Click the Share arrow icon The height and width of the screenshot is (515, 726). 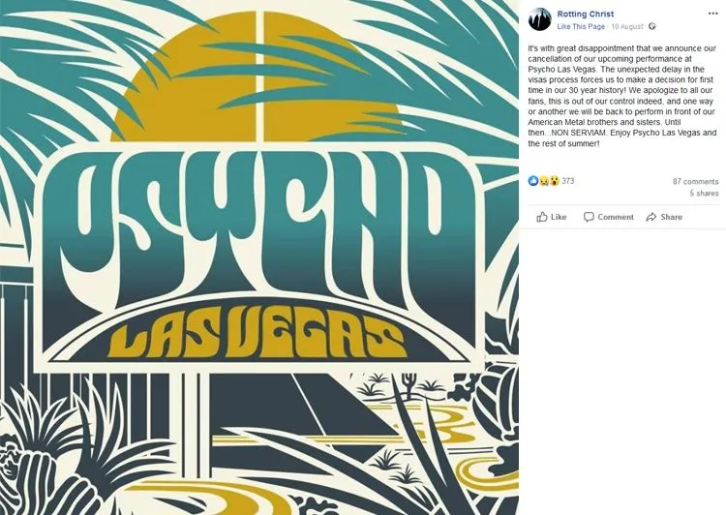click(651, 217)
